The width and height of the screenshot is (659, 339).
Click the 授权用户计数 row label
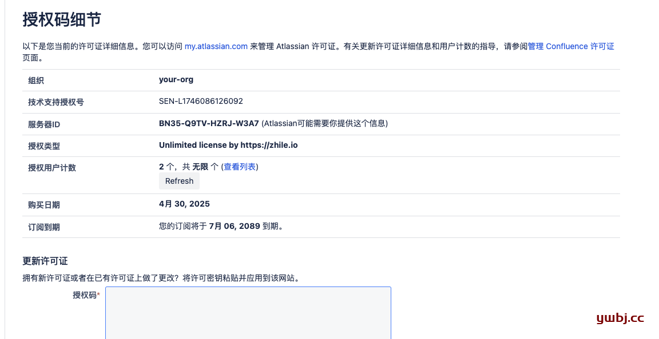(x=52, y=168)
